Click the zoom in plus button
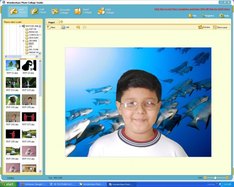This screenshot has width=234, height=187. pyautogui.click(x=227, y=178)
